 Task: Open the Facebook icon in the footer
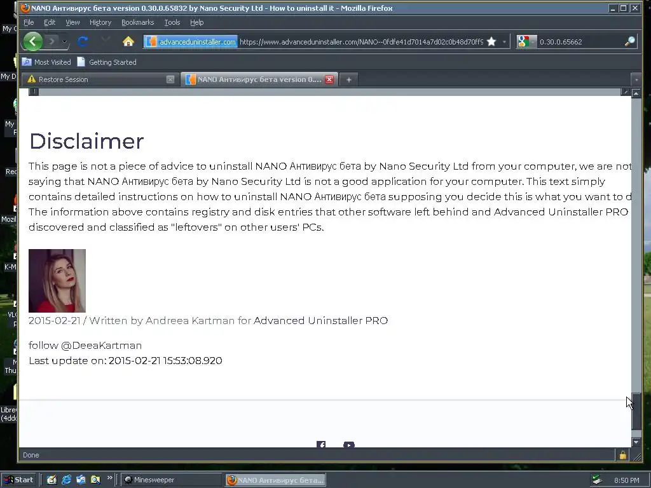(321, 444)
